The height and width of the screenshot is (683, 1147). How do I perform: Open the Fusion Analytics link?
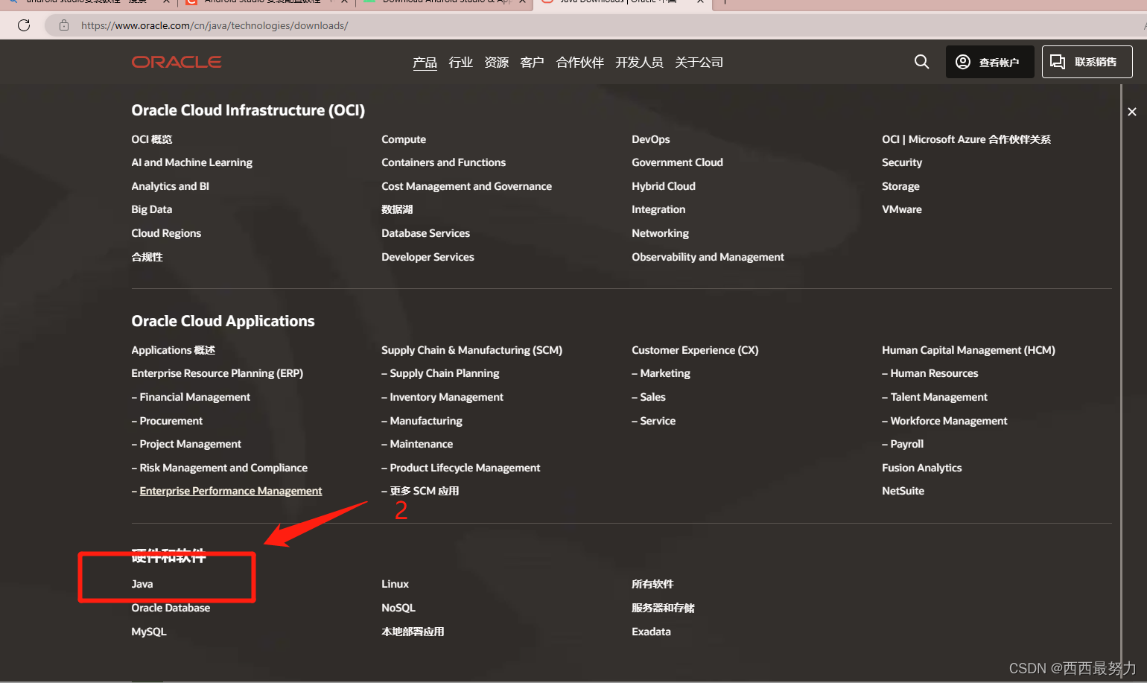coord(921,468)
